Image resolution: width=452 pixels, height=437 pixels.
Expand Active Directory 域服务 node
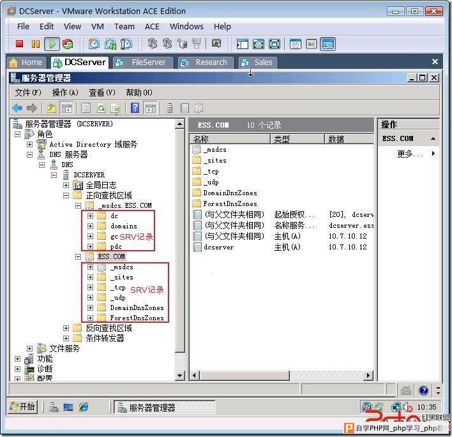coord(30,144)
